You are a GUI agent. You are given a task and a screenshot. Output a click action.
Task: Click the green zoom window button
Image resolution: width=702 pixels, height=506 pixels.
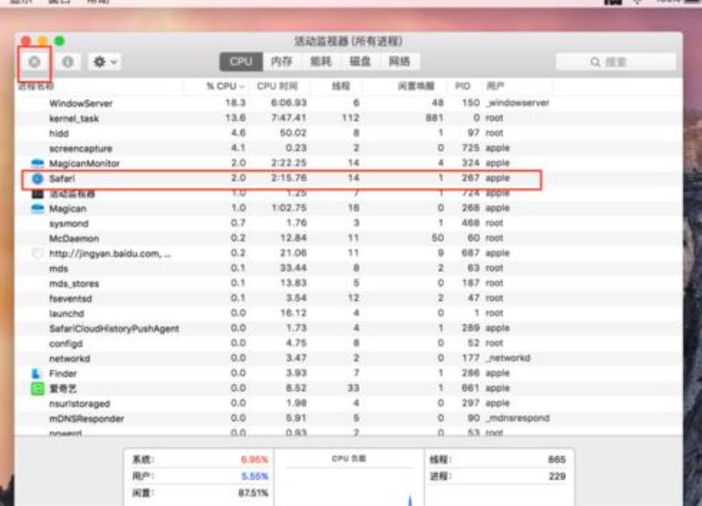point(59,41)
